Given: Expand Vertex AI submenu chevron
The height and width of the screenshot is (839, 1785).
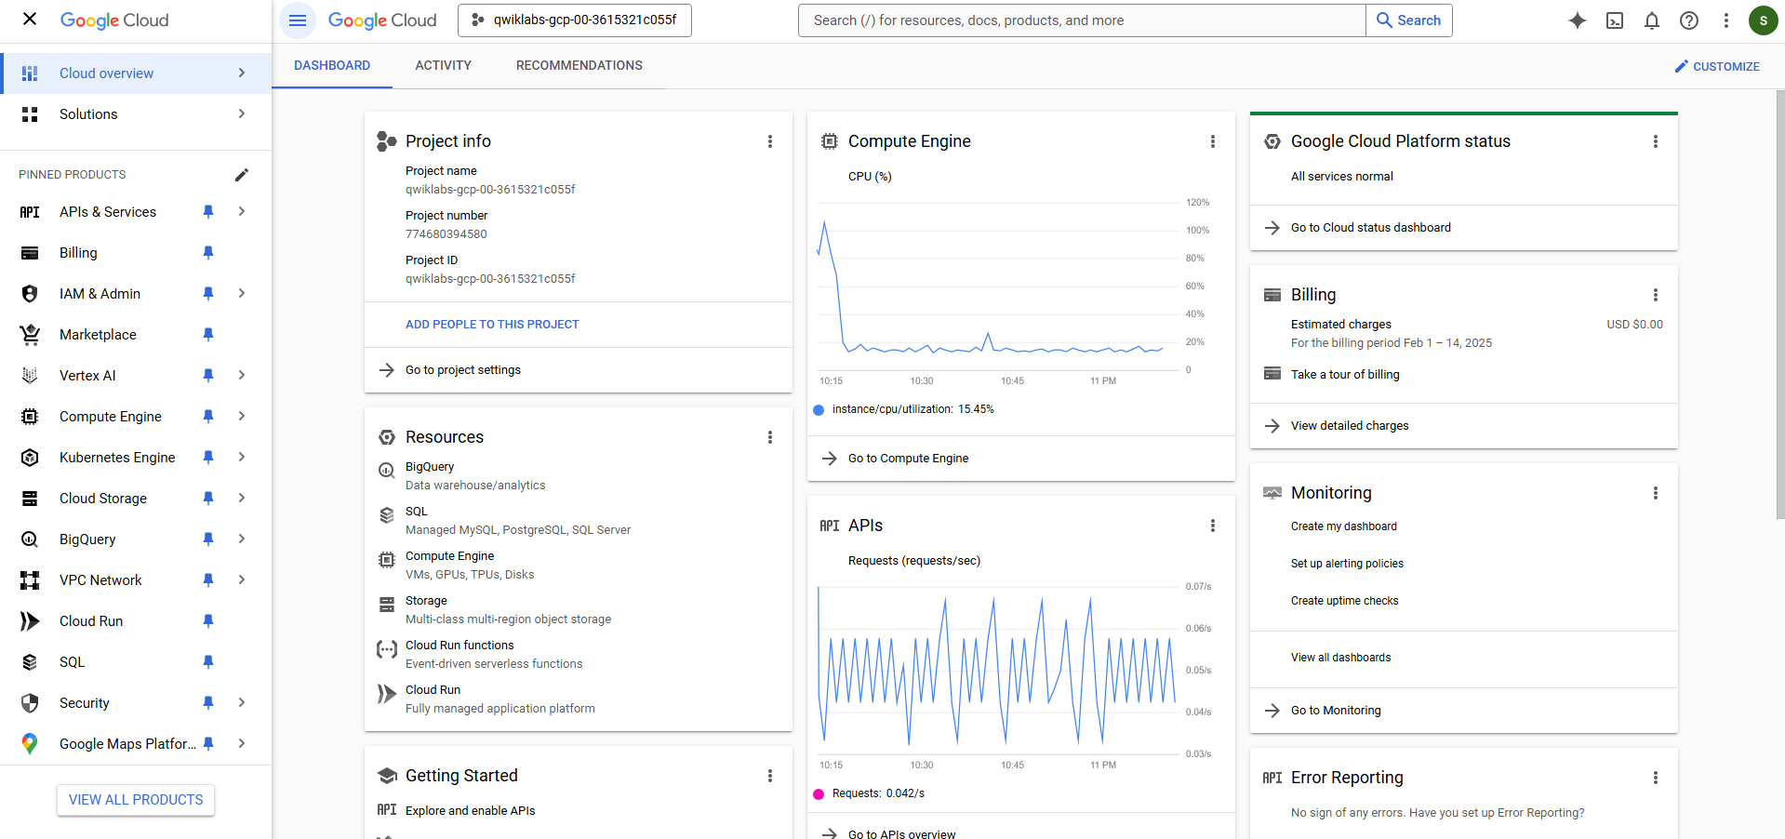Looking at the screenshot, I should [x=242, y=375].
